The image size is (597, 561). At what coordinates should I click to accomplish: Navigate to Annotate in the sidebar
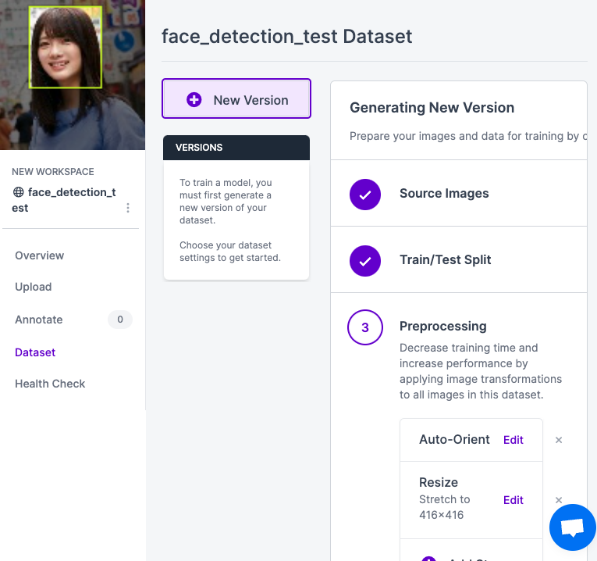pyautogui.click(x=39, y=320)
